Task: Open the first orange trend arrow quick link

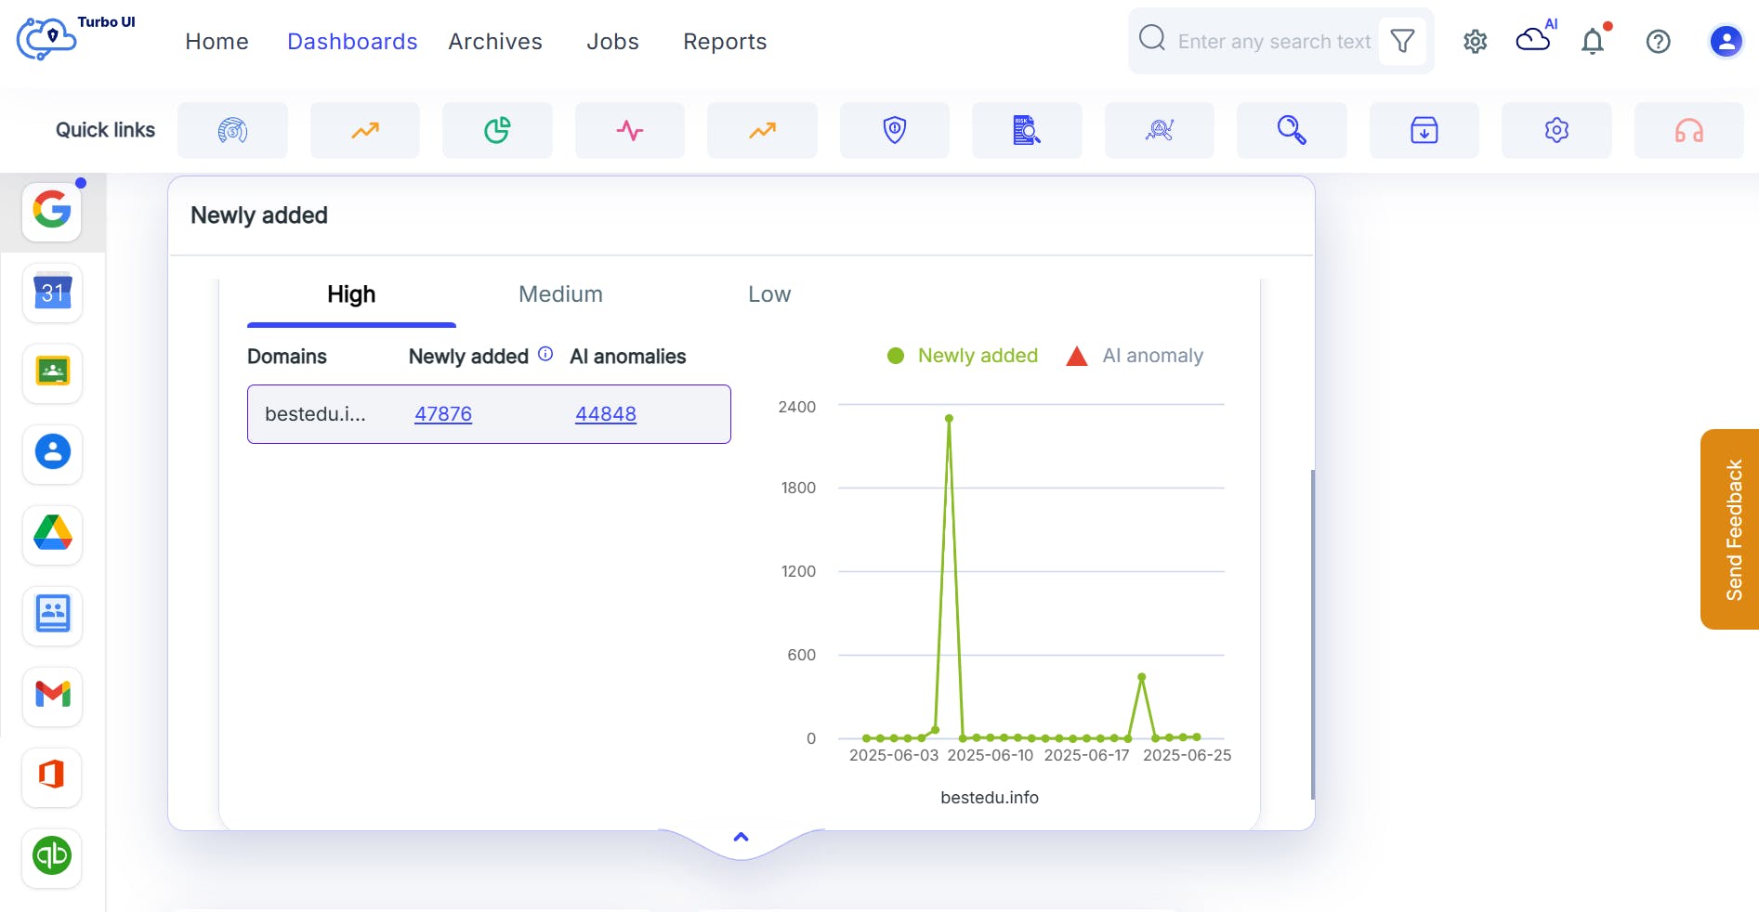Action: 365,130
